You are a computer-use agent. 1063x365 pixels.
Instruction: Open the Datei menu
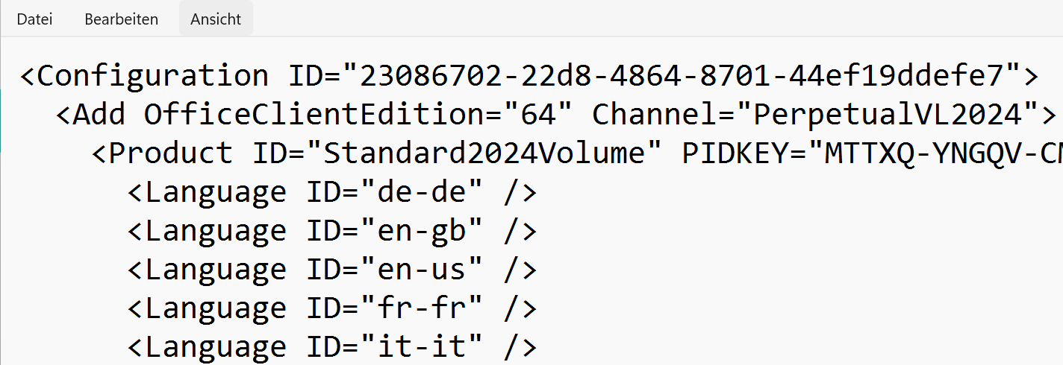tap(34, 19)
